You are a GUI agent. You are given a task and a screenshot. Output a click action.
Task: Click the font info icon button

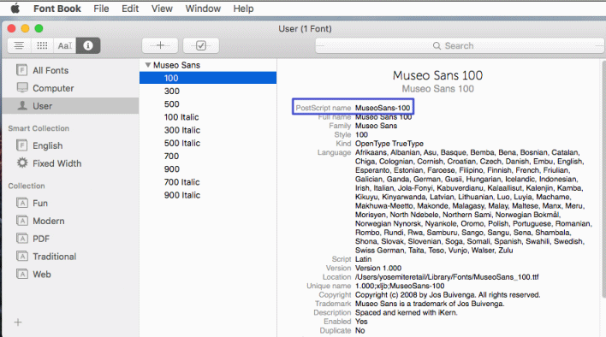(88, 45)
